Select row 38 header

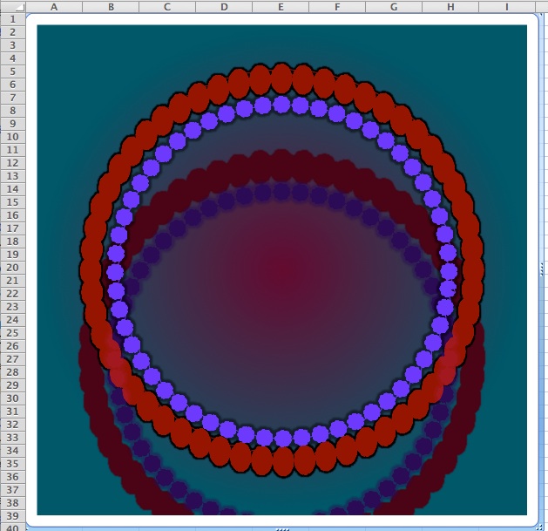tap(12, 503)
